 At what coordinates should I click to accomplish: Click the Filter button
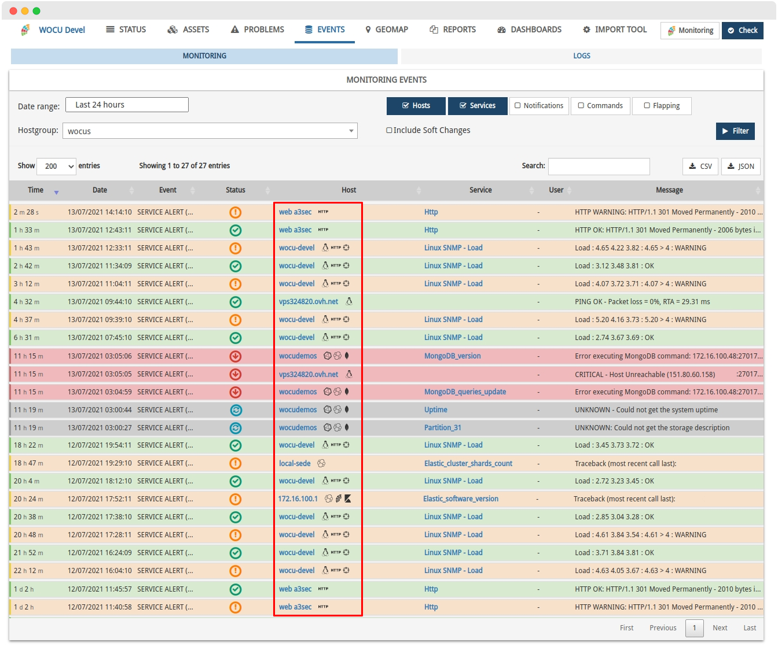(x=735, y=131)
